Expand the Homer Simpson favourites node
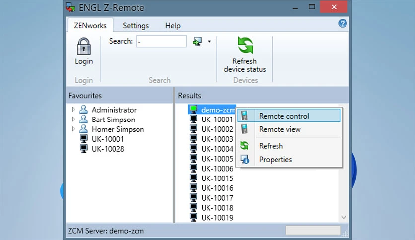 (73, 129)
